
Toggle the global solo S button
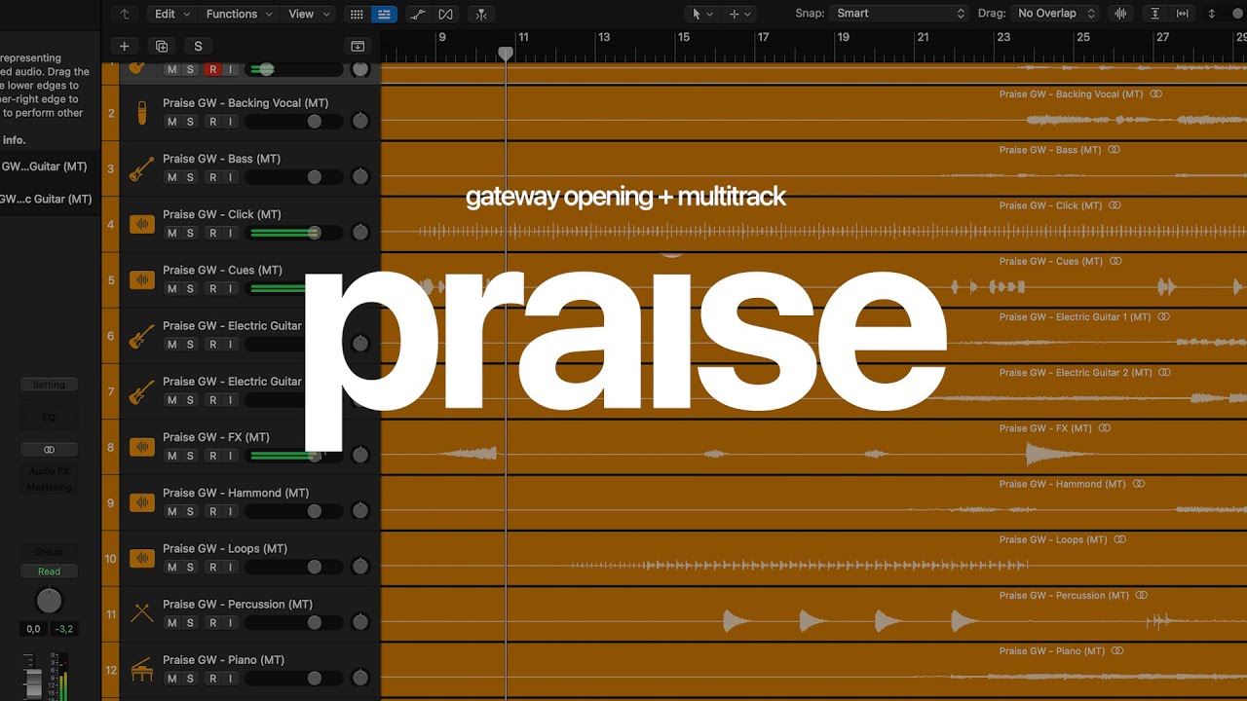[x=199, y=46]
